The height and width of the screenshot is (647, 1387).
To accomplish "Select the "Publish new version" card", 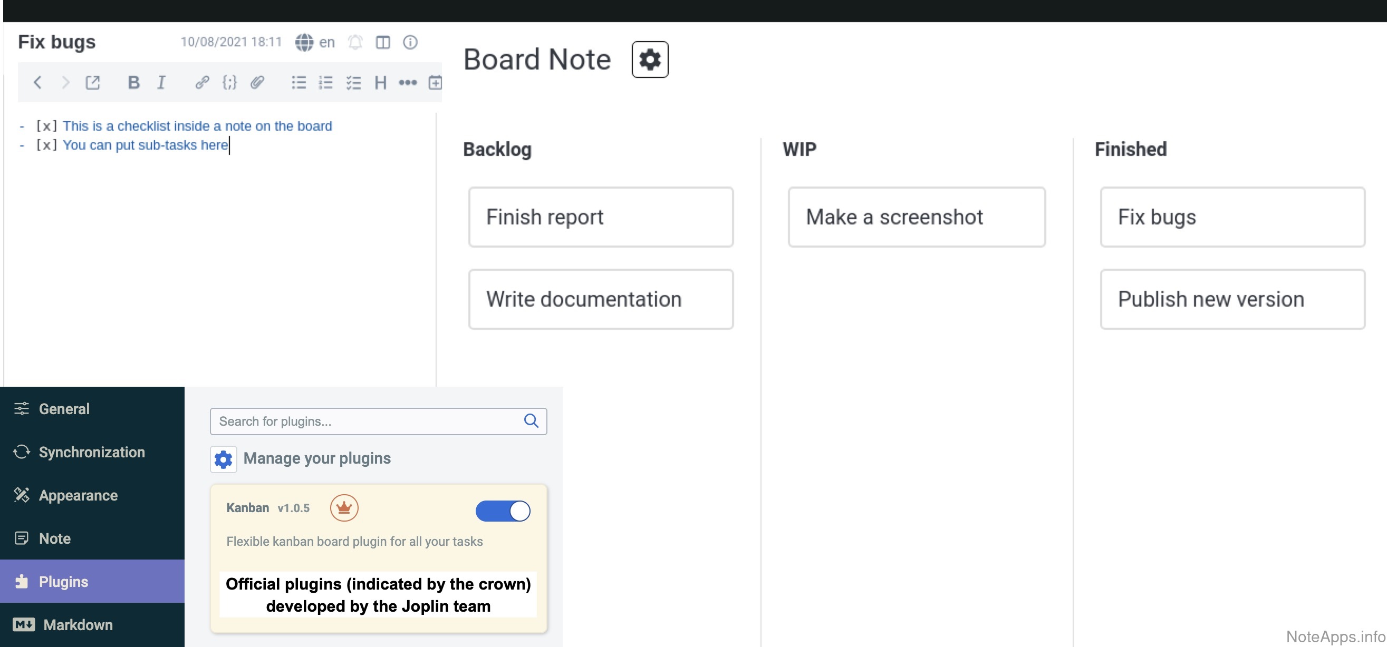I will pyautogui.click(x=1232, y=299).
